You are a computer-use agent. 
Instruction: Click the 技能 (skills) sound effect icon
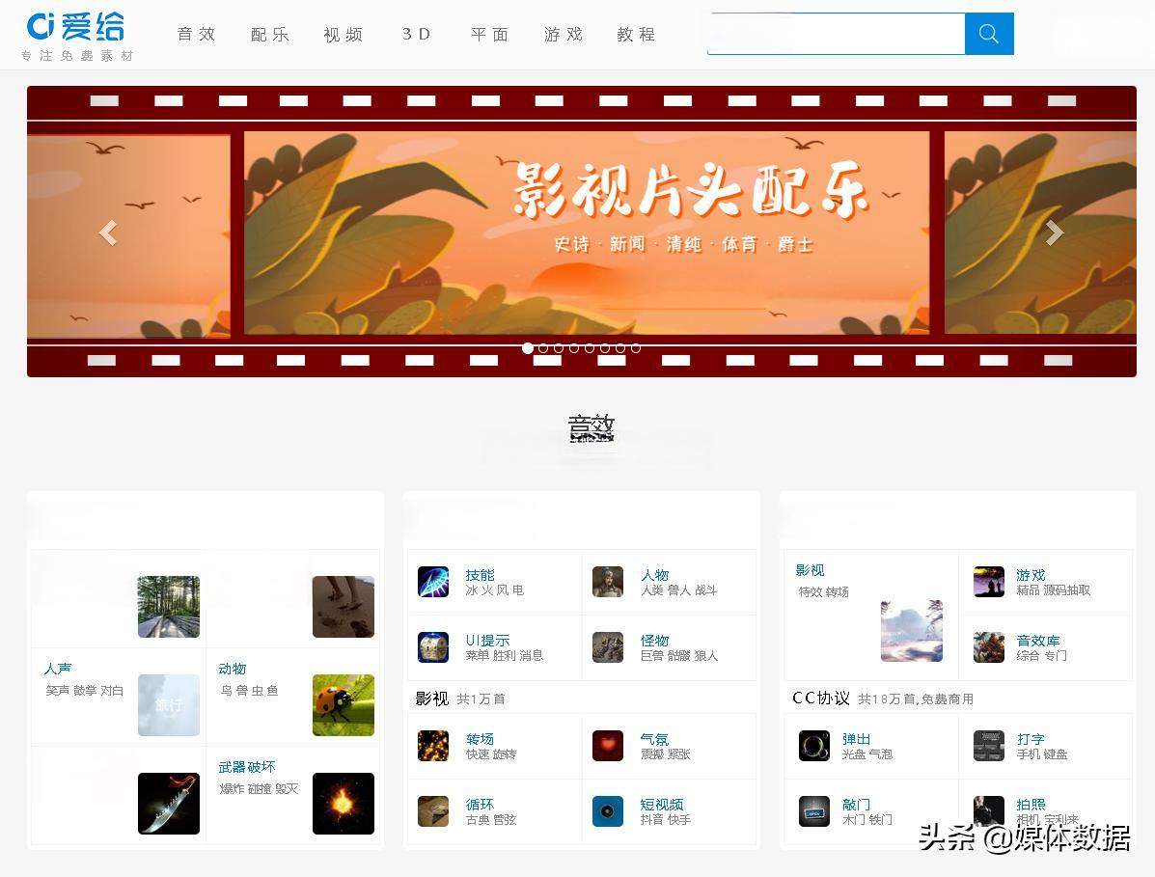click(x=433, y=582)
